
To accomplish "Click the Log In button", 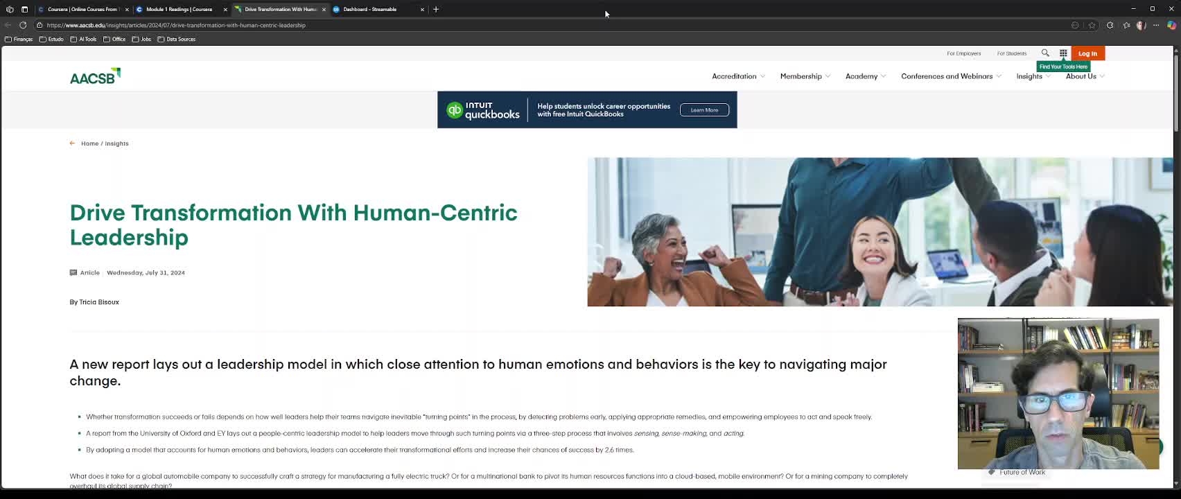I will pyautogui.click(x=1087, y=53).
